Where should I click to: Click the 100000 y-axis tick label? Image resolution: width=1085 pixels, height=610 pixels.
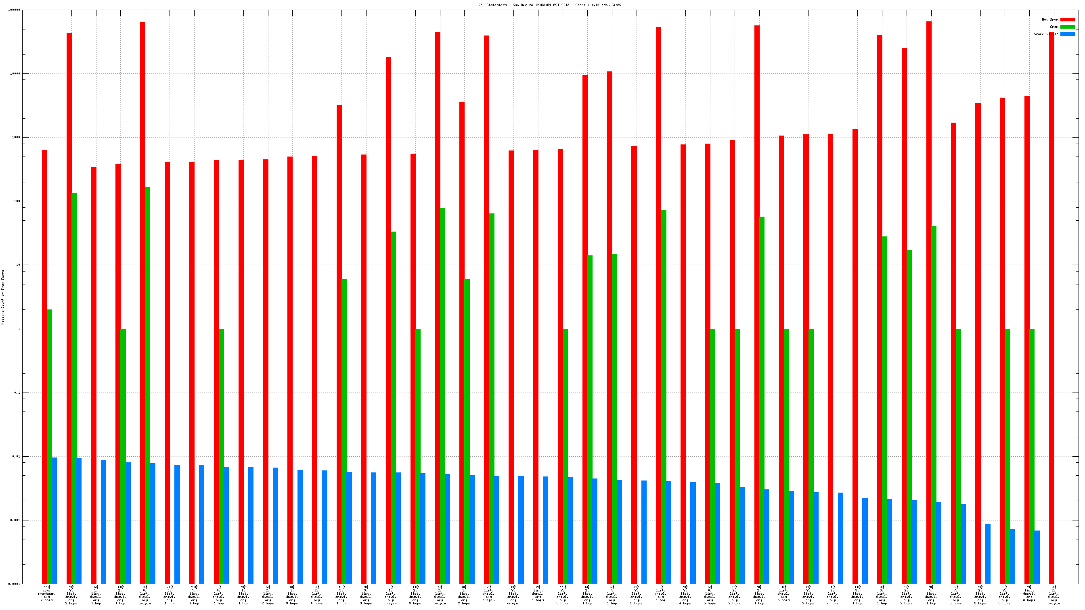14,10
